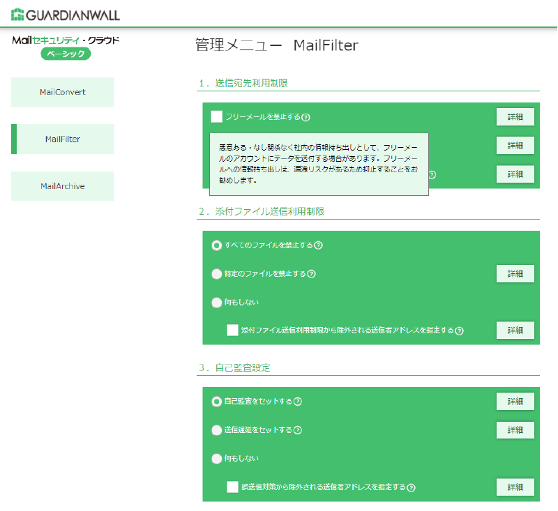558x511 pixels.
Task: Check 添付ファイル送信利用制限から除外される送信者アドレス option
Action: pos(232,330)
